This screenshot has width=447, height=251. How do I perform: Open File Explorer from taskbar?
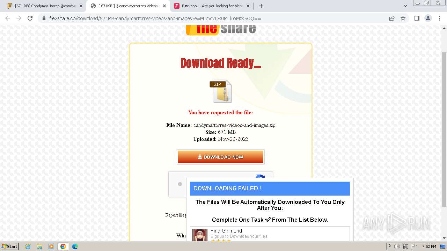pyautogui.click(x=39, y=246)
